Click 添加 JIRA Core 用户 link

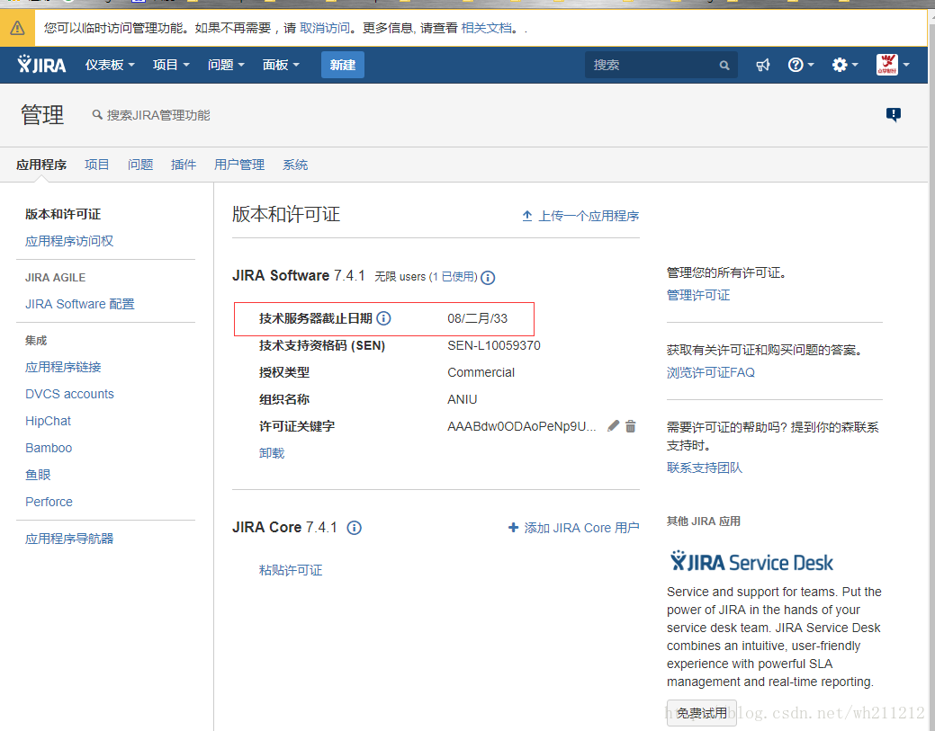pyautogui.click(x=573, y=528)
